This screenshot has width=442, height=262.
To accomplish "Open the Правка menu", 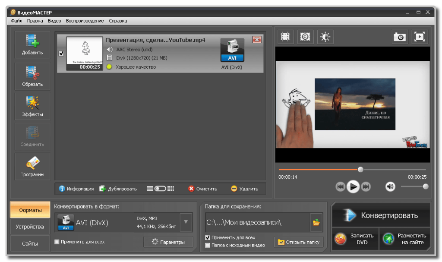I will click(35, 21).
